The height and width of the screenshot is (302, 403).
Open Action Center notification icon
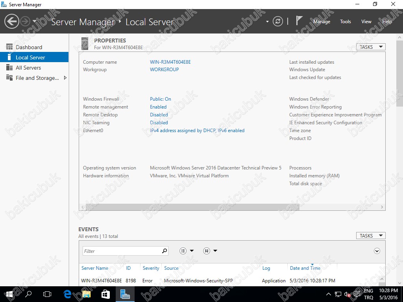point(357,294)
